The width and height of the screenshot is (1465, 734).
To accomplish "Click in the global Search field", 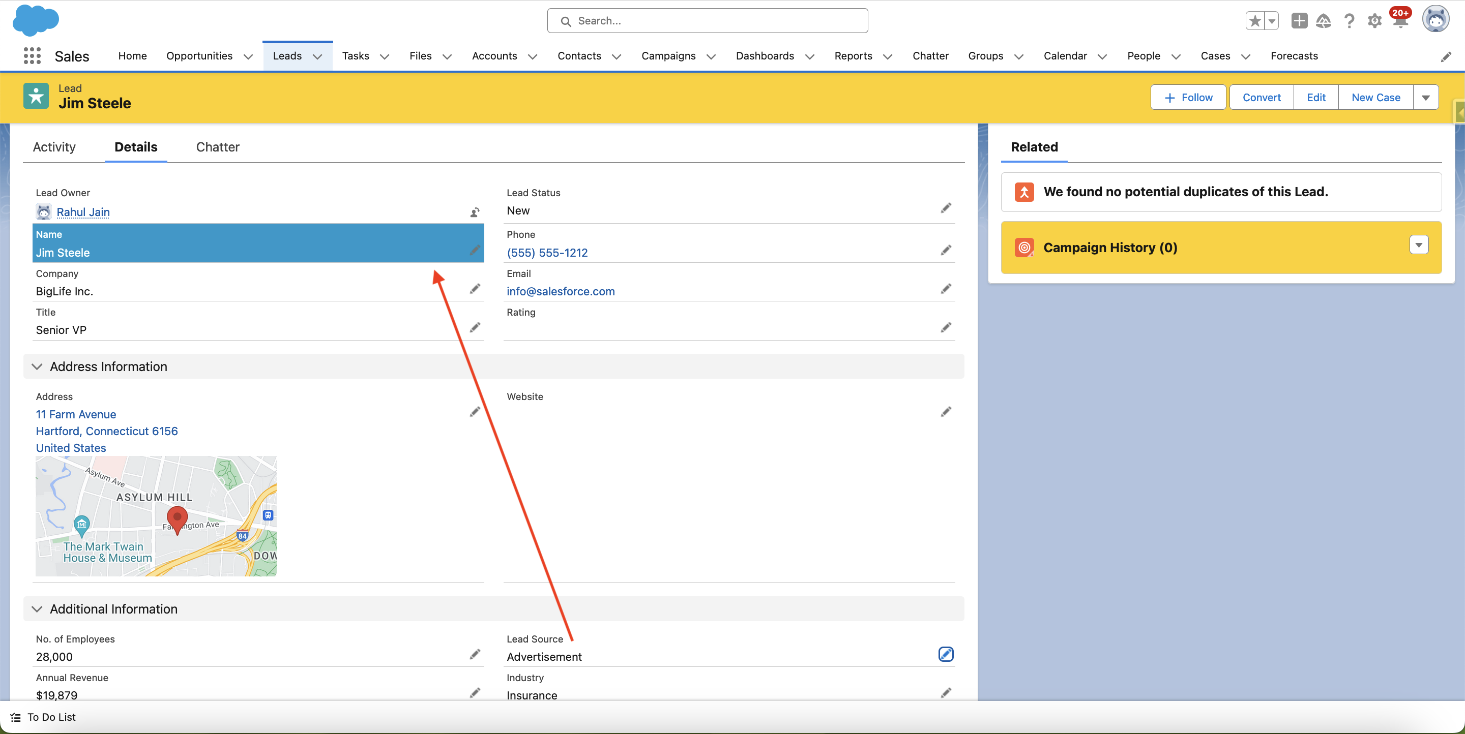I will [708, 21].
